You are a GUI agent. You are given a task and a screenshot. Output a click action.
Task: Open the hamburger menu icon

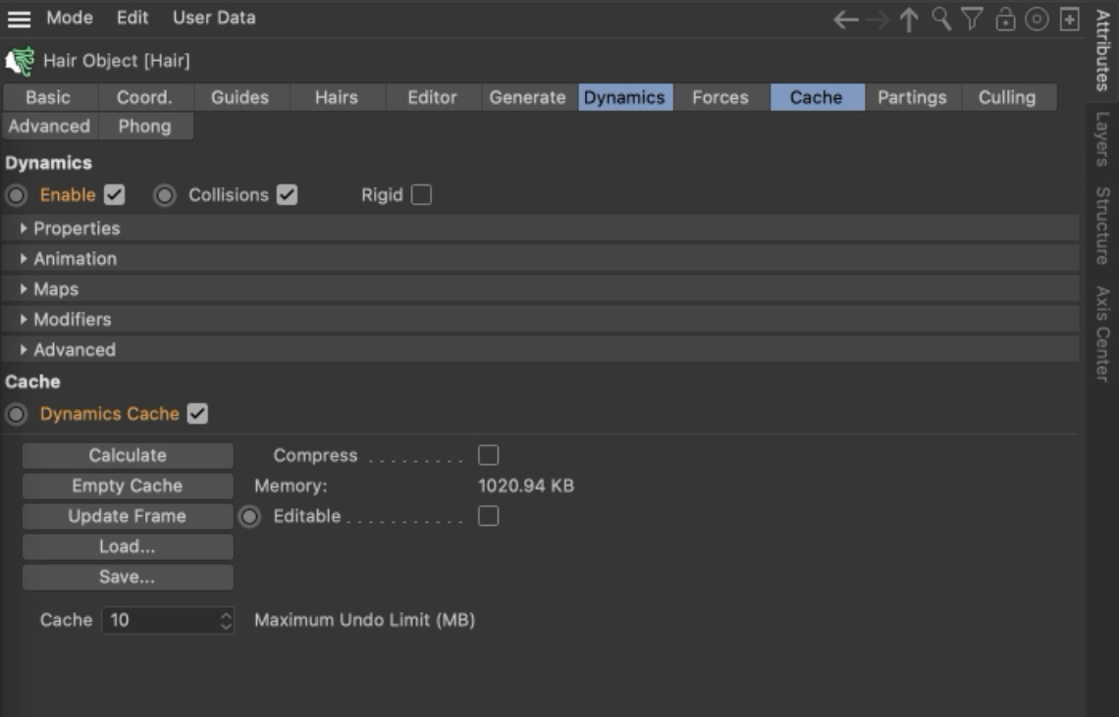tap(20, 19)
